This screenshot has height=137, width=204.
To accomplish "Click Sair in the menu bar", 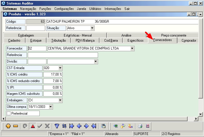I will click(x=127, y=9).
